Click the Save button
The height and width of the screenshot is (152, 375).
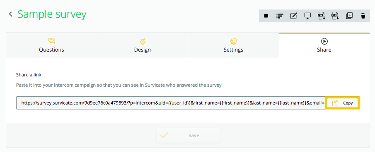[x=188, y=135]
